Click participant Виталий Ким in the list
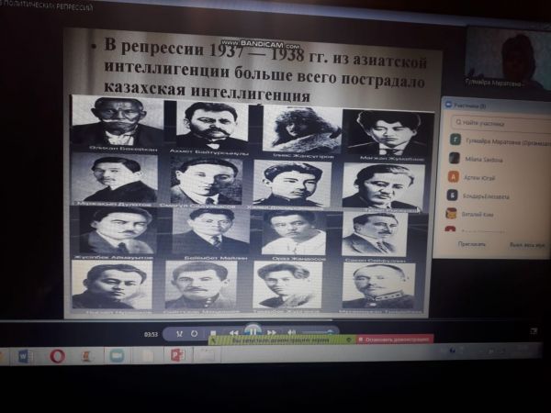Viewport: 551px width, 413px height. coord(484,213)
